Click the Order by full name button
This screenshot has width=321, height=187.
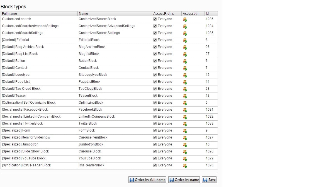click(147, 180)
